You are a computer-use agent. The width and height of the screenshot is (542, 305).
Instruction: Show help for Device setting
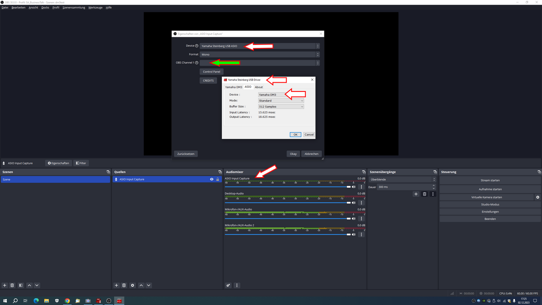(x=196, y=46)
